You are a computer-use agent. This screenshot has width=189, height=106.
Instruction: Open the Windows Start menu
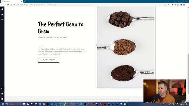(3, 104)
